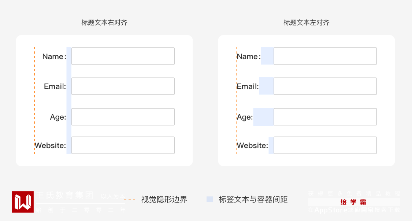Click the Name input in right-aligned form

pos(123,56)
